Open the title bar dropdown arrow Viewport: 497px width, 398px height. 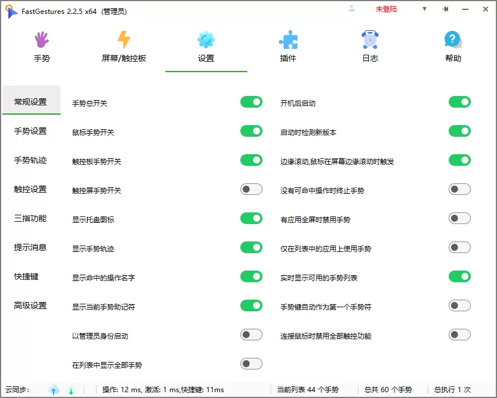click(424, 9)
